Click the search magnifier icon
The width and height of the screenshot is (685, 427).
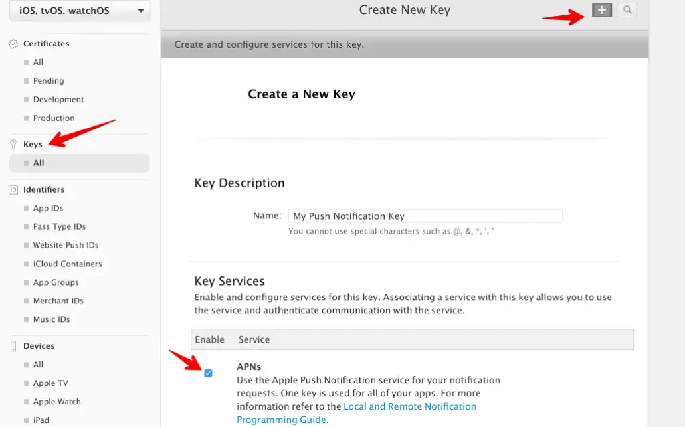point(627,10)
